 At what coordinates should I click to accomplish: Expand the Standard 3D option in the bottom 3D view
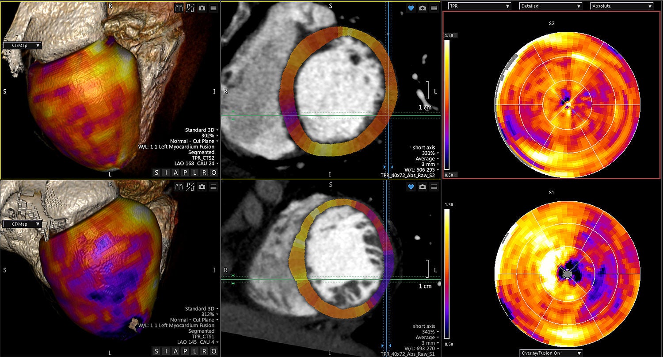(x=201, y=308)
